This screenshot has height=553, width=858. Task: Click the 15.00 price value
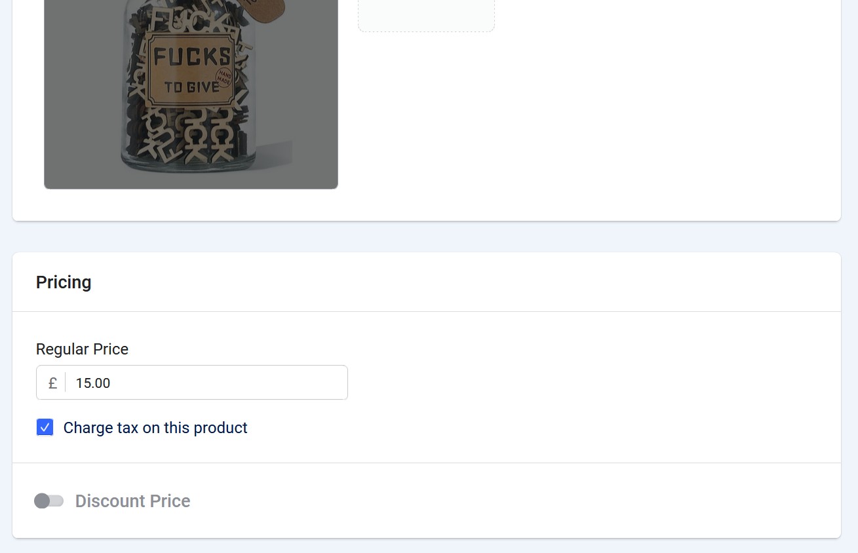pyautogui.click(x=93, y=383)
